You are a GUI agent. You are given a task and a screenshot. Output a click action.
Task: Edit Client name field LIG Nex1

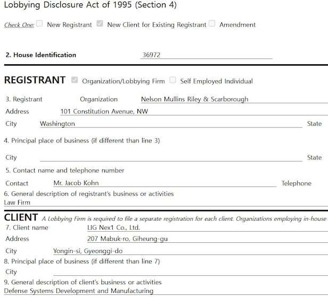pos(207,227)
